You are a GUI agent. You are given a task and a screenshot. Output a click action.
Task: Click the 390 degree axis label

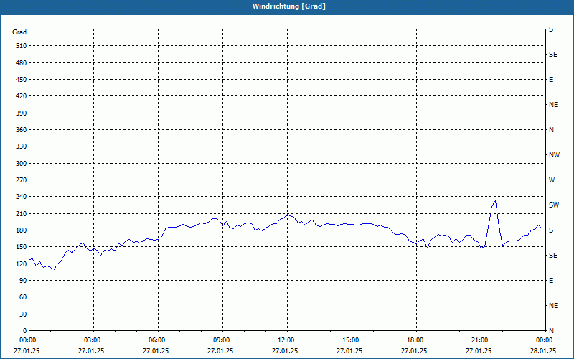(22, 113)
